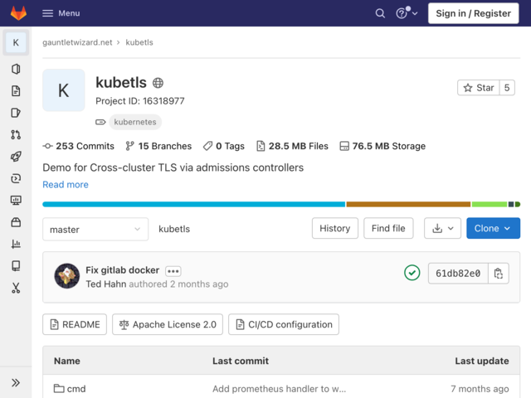Open the search magnifier icon
This screenshot has width=531, height=398.
380,13
